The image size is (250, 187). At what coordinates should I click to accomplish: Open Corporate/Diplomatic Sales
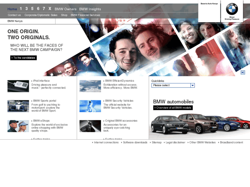(41, 15)
